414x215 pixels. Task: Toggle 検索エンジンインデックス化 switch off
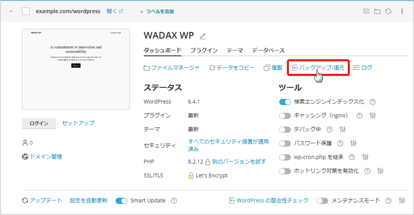[x=285, y=102]
